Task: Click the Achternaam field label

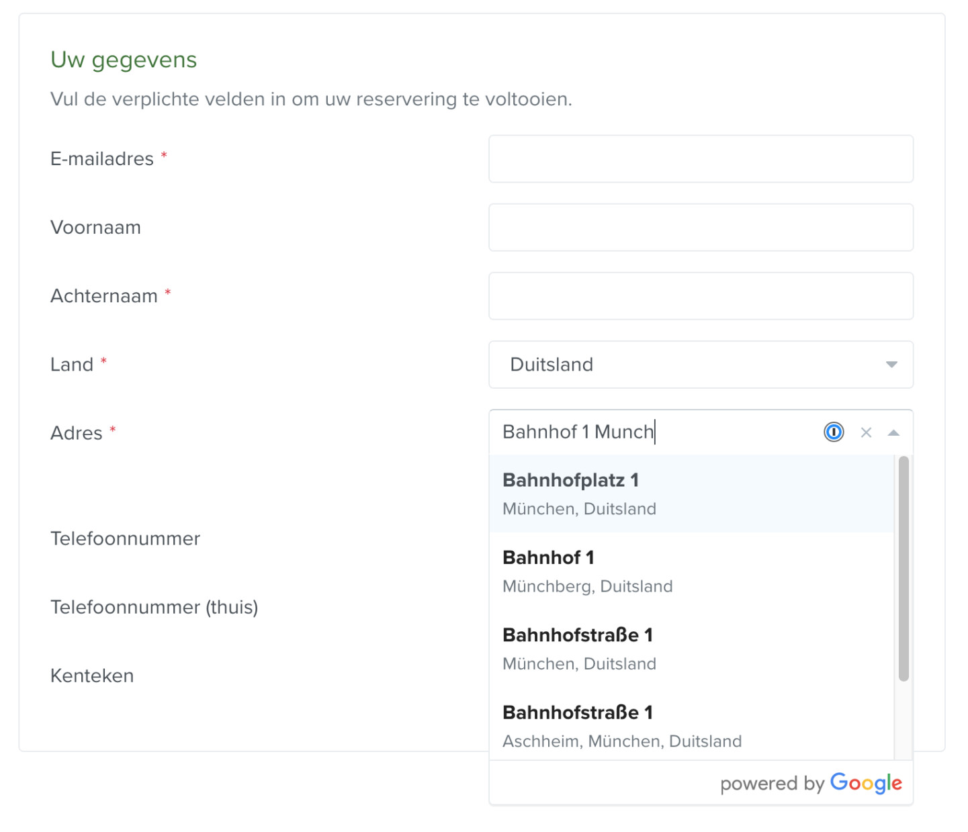Action: click(x=104, y=296)
